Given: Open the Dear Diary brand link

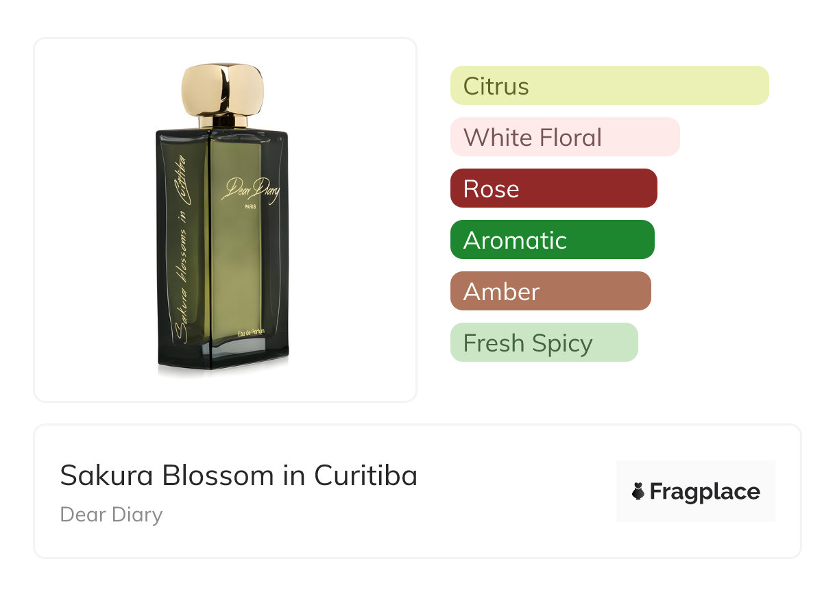Looking at the screenshot, I should click(111, 515).
